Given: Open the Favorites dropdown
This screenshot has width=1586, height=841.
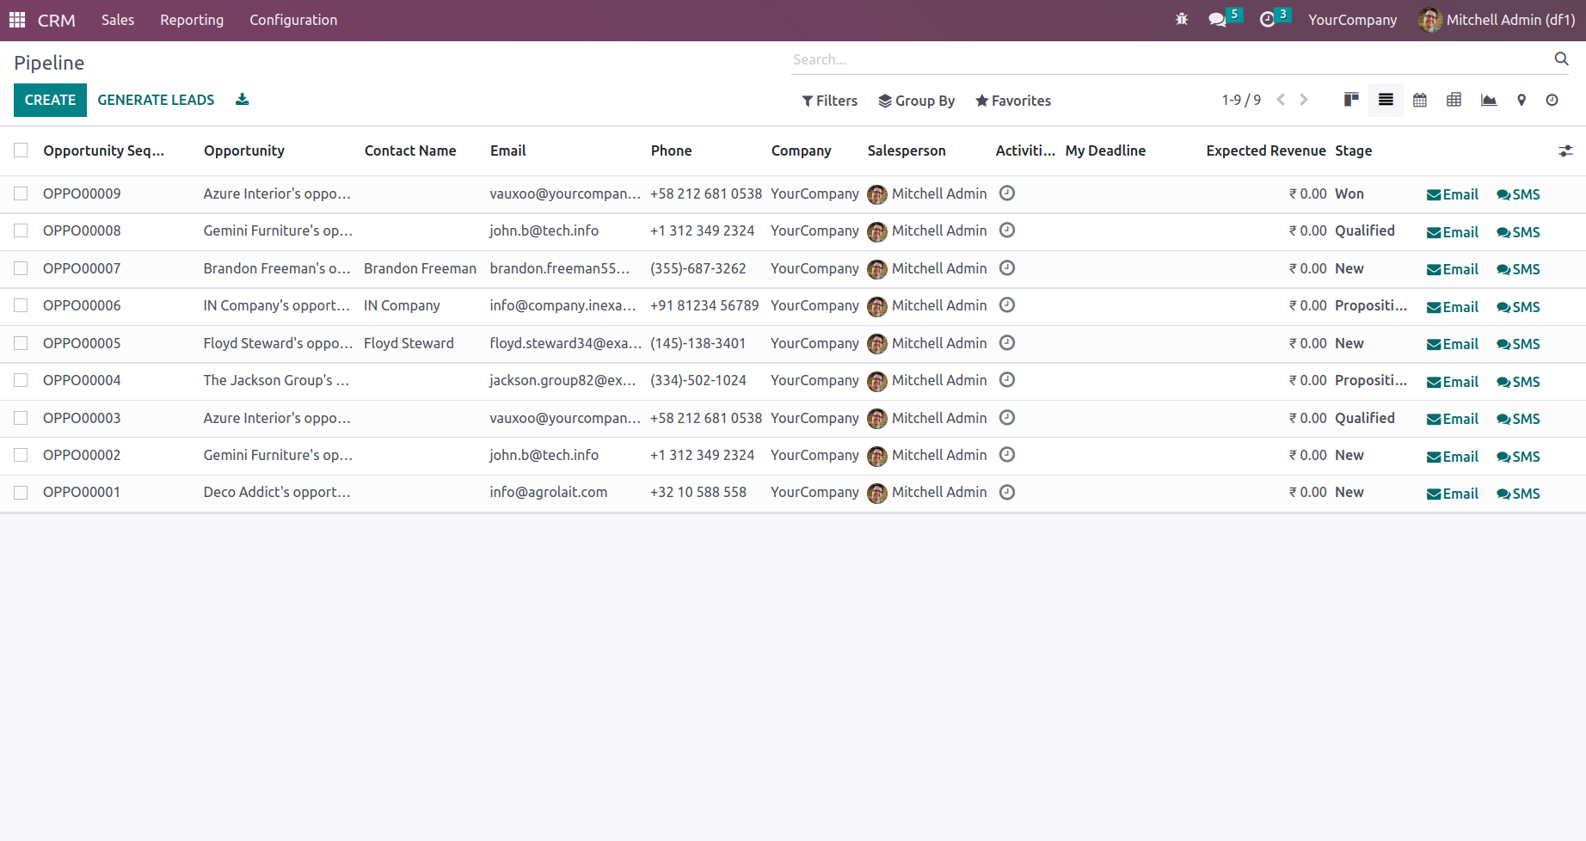Looking at the screenshot, I should point(1013,101).
